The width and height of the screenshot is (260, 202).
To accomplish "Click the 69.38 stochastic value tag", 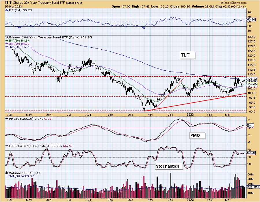I will [251, 153].
